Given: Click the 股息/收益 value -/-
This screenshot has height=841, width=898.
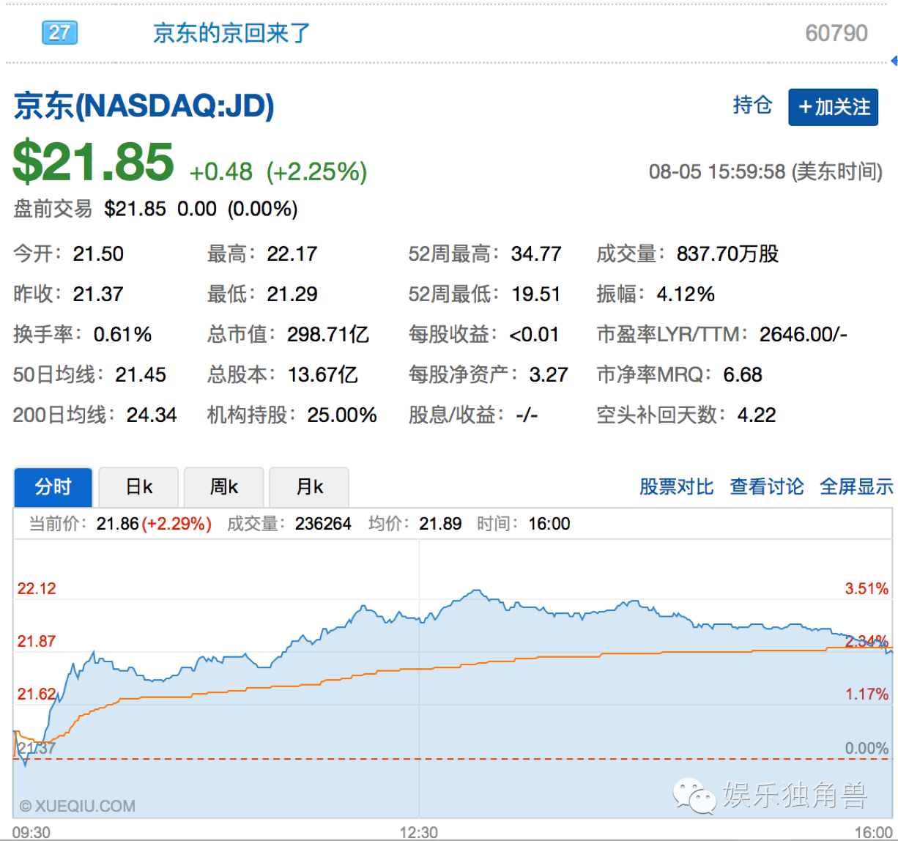Looking at the screenshot, I should pos(527,415).
